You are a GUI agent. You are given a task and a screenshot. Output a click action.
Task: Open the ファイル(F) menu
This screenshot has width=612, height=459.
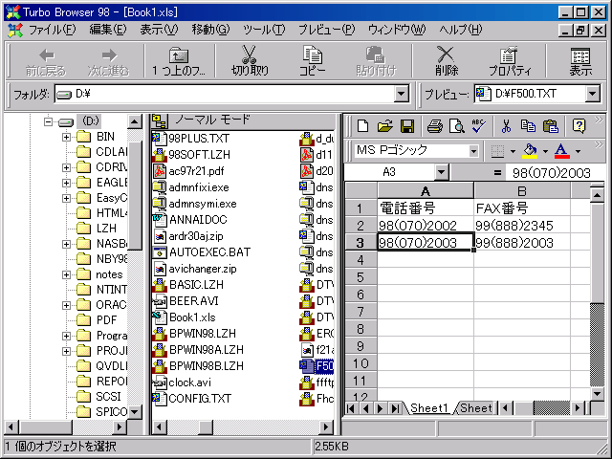[x=53, y=30]
